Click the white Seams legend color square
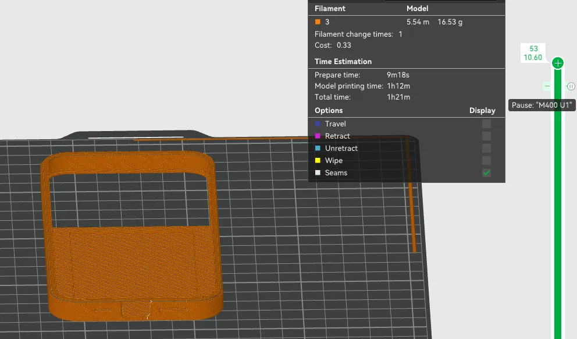 point(318,172)
